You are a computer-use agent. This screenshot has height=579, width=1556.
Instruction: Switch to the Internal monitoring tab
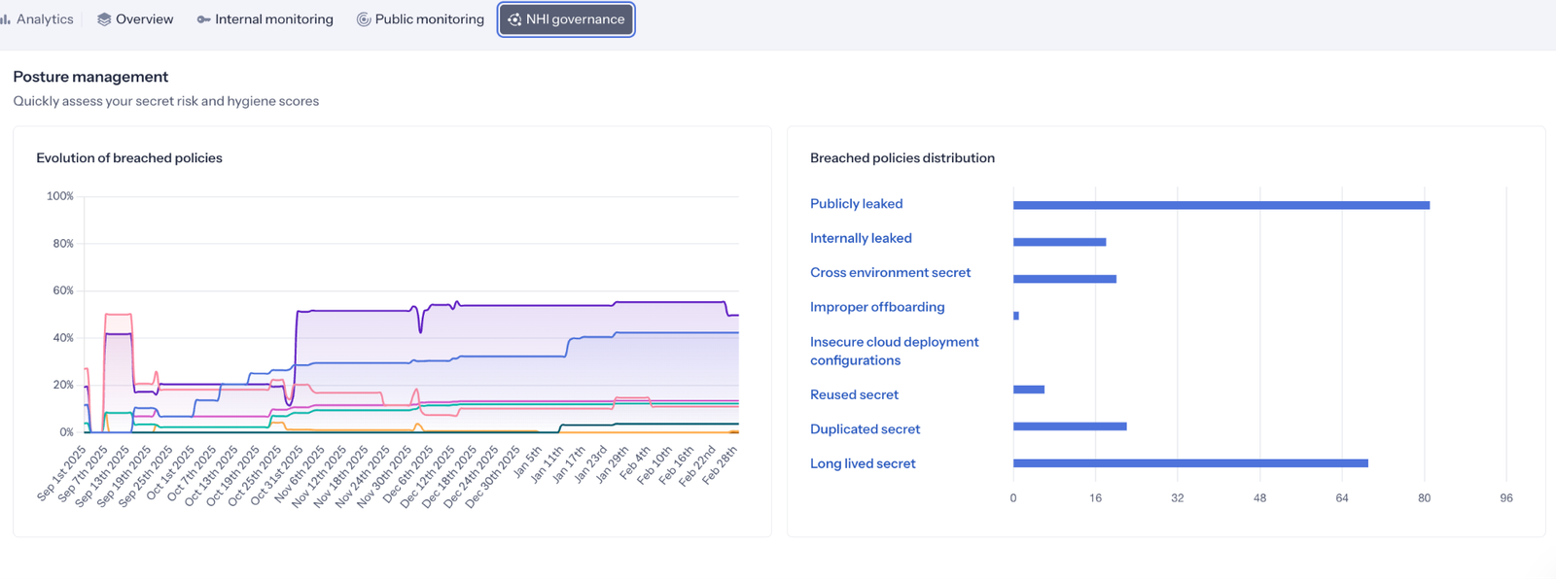(x=273, y=19)
